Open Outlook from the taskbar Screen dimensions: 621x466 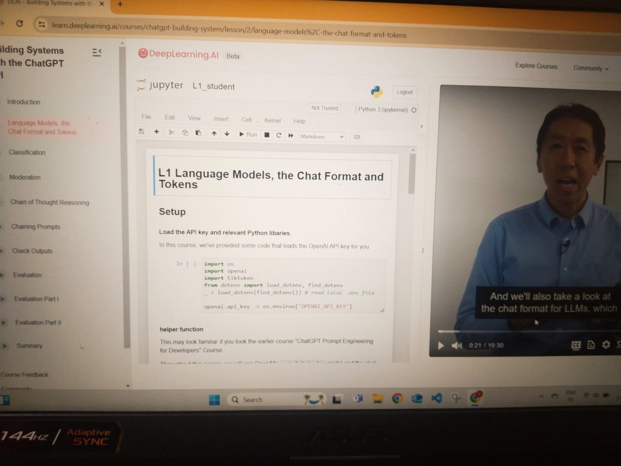[x=417, y=399]
